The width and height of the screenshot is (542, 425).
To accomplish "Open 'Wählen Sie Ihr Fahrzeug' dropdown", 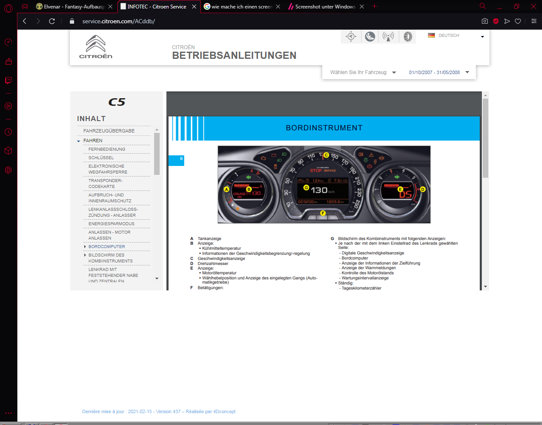I will point(363,72).
